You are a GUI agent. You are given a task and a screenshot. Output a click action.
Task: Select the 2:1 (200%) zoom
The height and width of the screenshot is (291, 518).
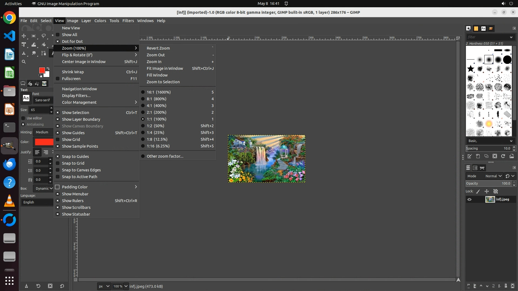pos(156,112)
